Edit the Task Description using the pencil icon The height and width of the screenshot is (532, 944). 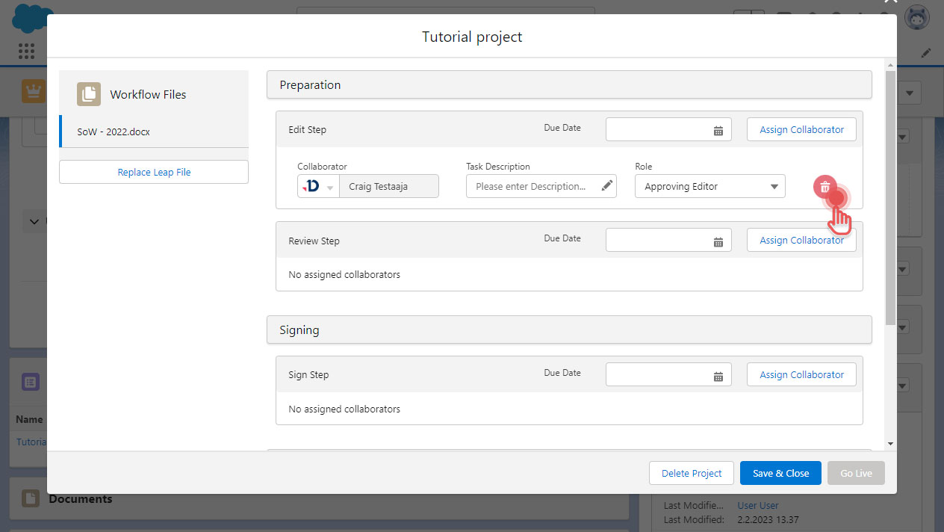pyautogui.click(x=606, y=185)
